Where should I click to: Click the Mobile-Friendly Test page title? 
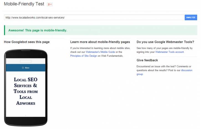tap(24, 4)
